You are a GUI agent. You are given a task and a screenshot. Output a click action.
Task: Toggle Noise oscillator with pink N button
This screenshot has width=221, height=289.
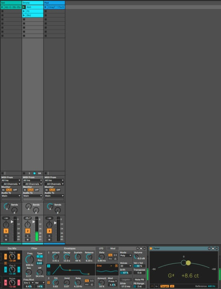pyautogui.click(x=6, y=283)
